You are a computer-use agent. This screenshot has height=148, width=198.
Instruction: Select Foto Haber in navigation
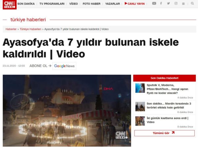(x=91, y=4)
